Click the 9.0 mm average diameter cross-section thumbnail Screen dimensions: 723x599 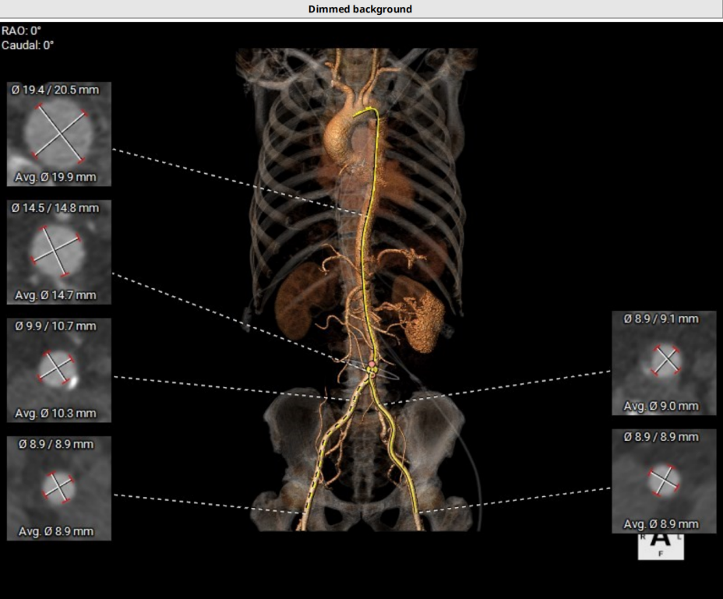tap(664, 363)
